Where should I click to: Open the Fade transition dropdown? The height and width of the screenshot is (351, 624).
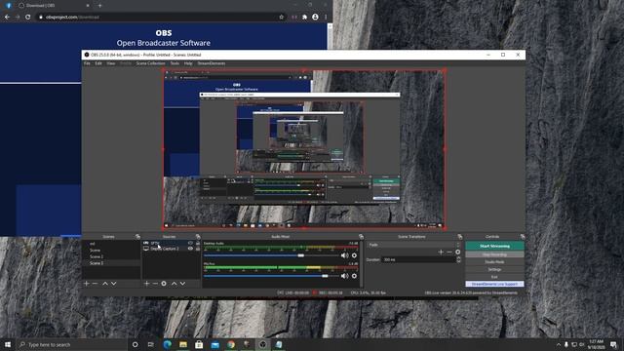click(x=413, y=245)
